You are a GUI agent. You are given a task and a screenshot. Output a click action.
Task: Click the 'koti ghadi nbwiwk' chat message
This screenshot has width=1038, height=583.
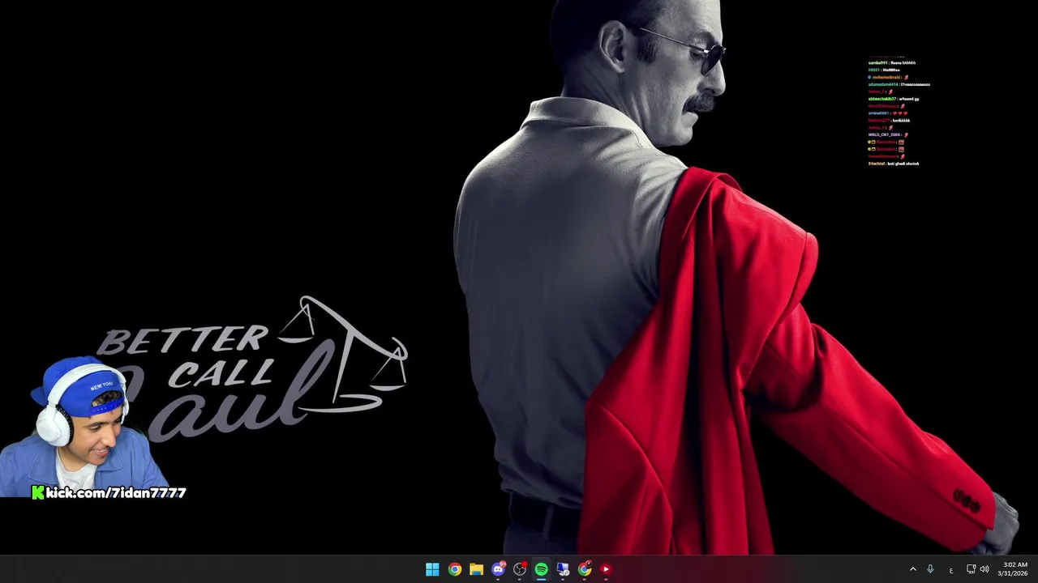[894, 164]
